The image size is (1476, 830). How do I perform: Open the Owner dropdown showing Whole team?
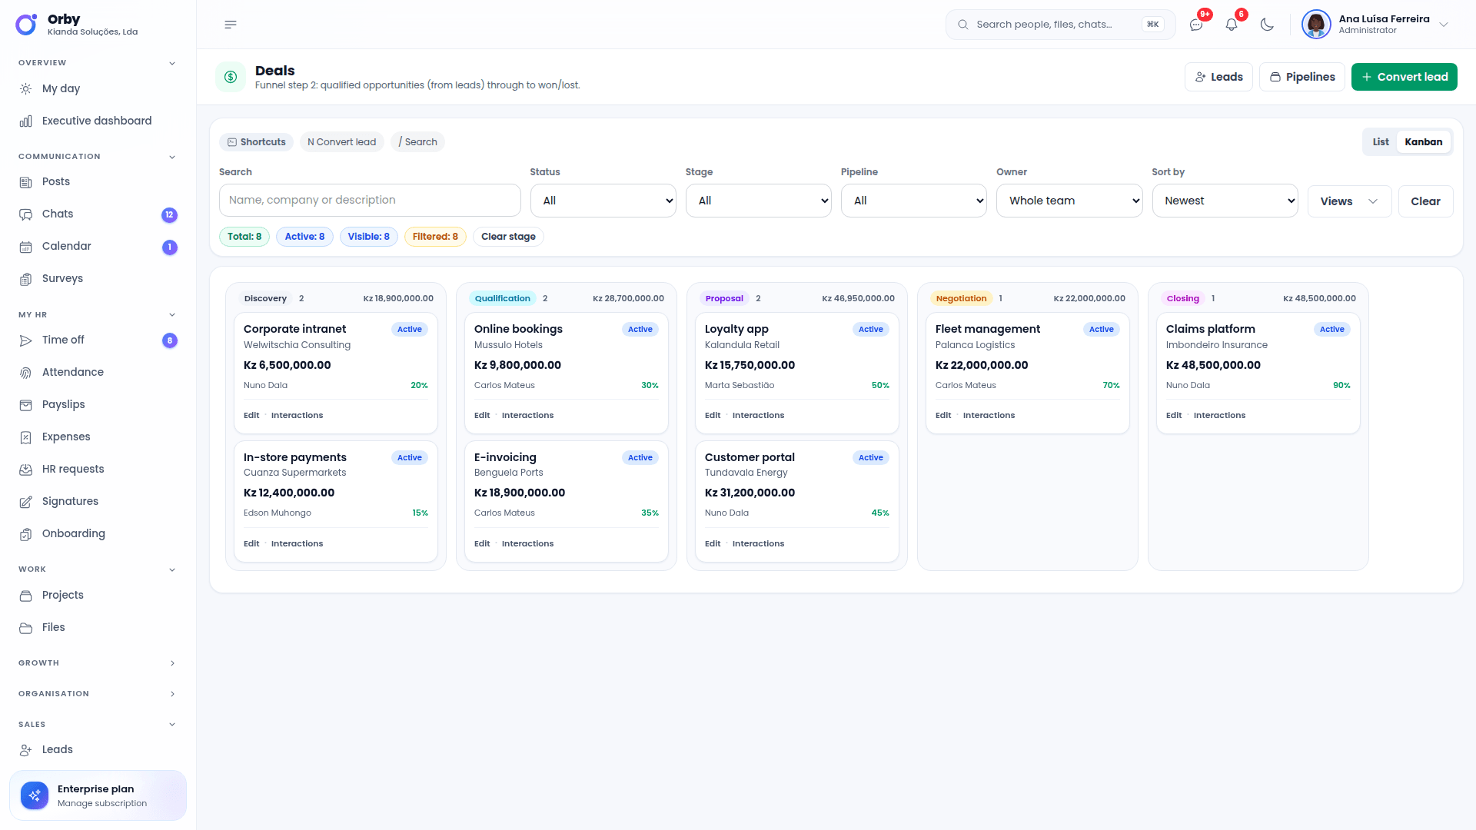pos(1069,201)
